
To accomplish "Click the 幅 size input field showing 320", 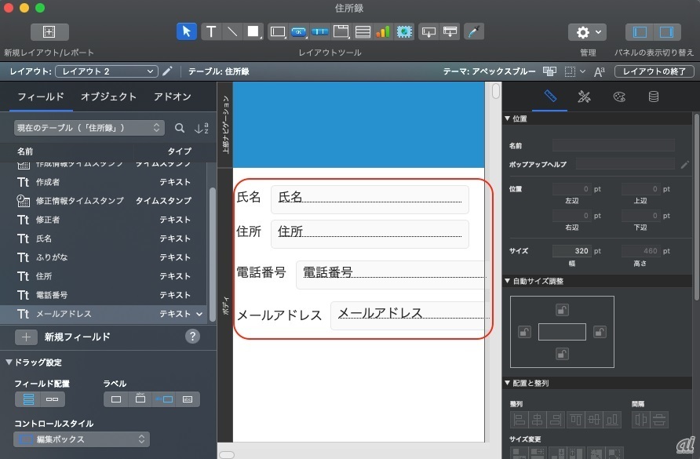I will coord(571,251).
